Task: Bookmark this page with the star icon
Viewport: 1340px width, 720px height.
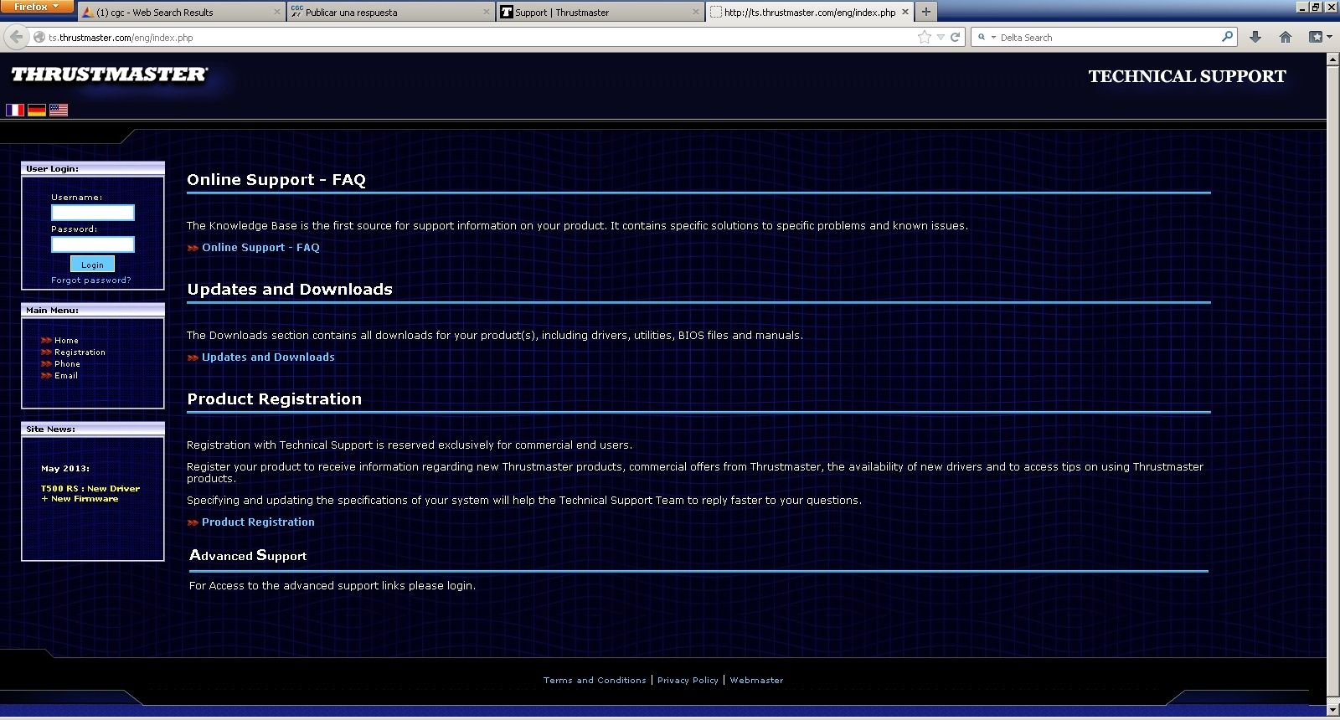Action: click(925, 37)
